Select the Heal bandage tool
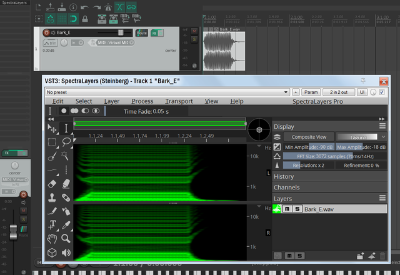 tap(66, 197)
